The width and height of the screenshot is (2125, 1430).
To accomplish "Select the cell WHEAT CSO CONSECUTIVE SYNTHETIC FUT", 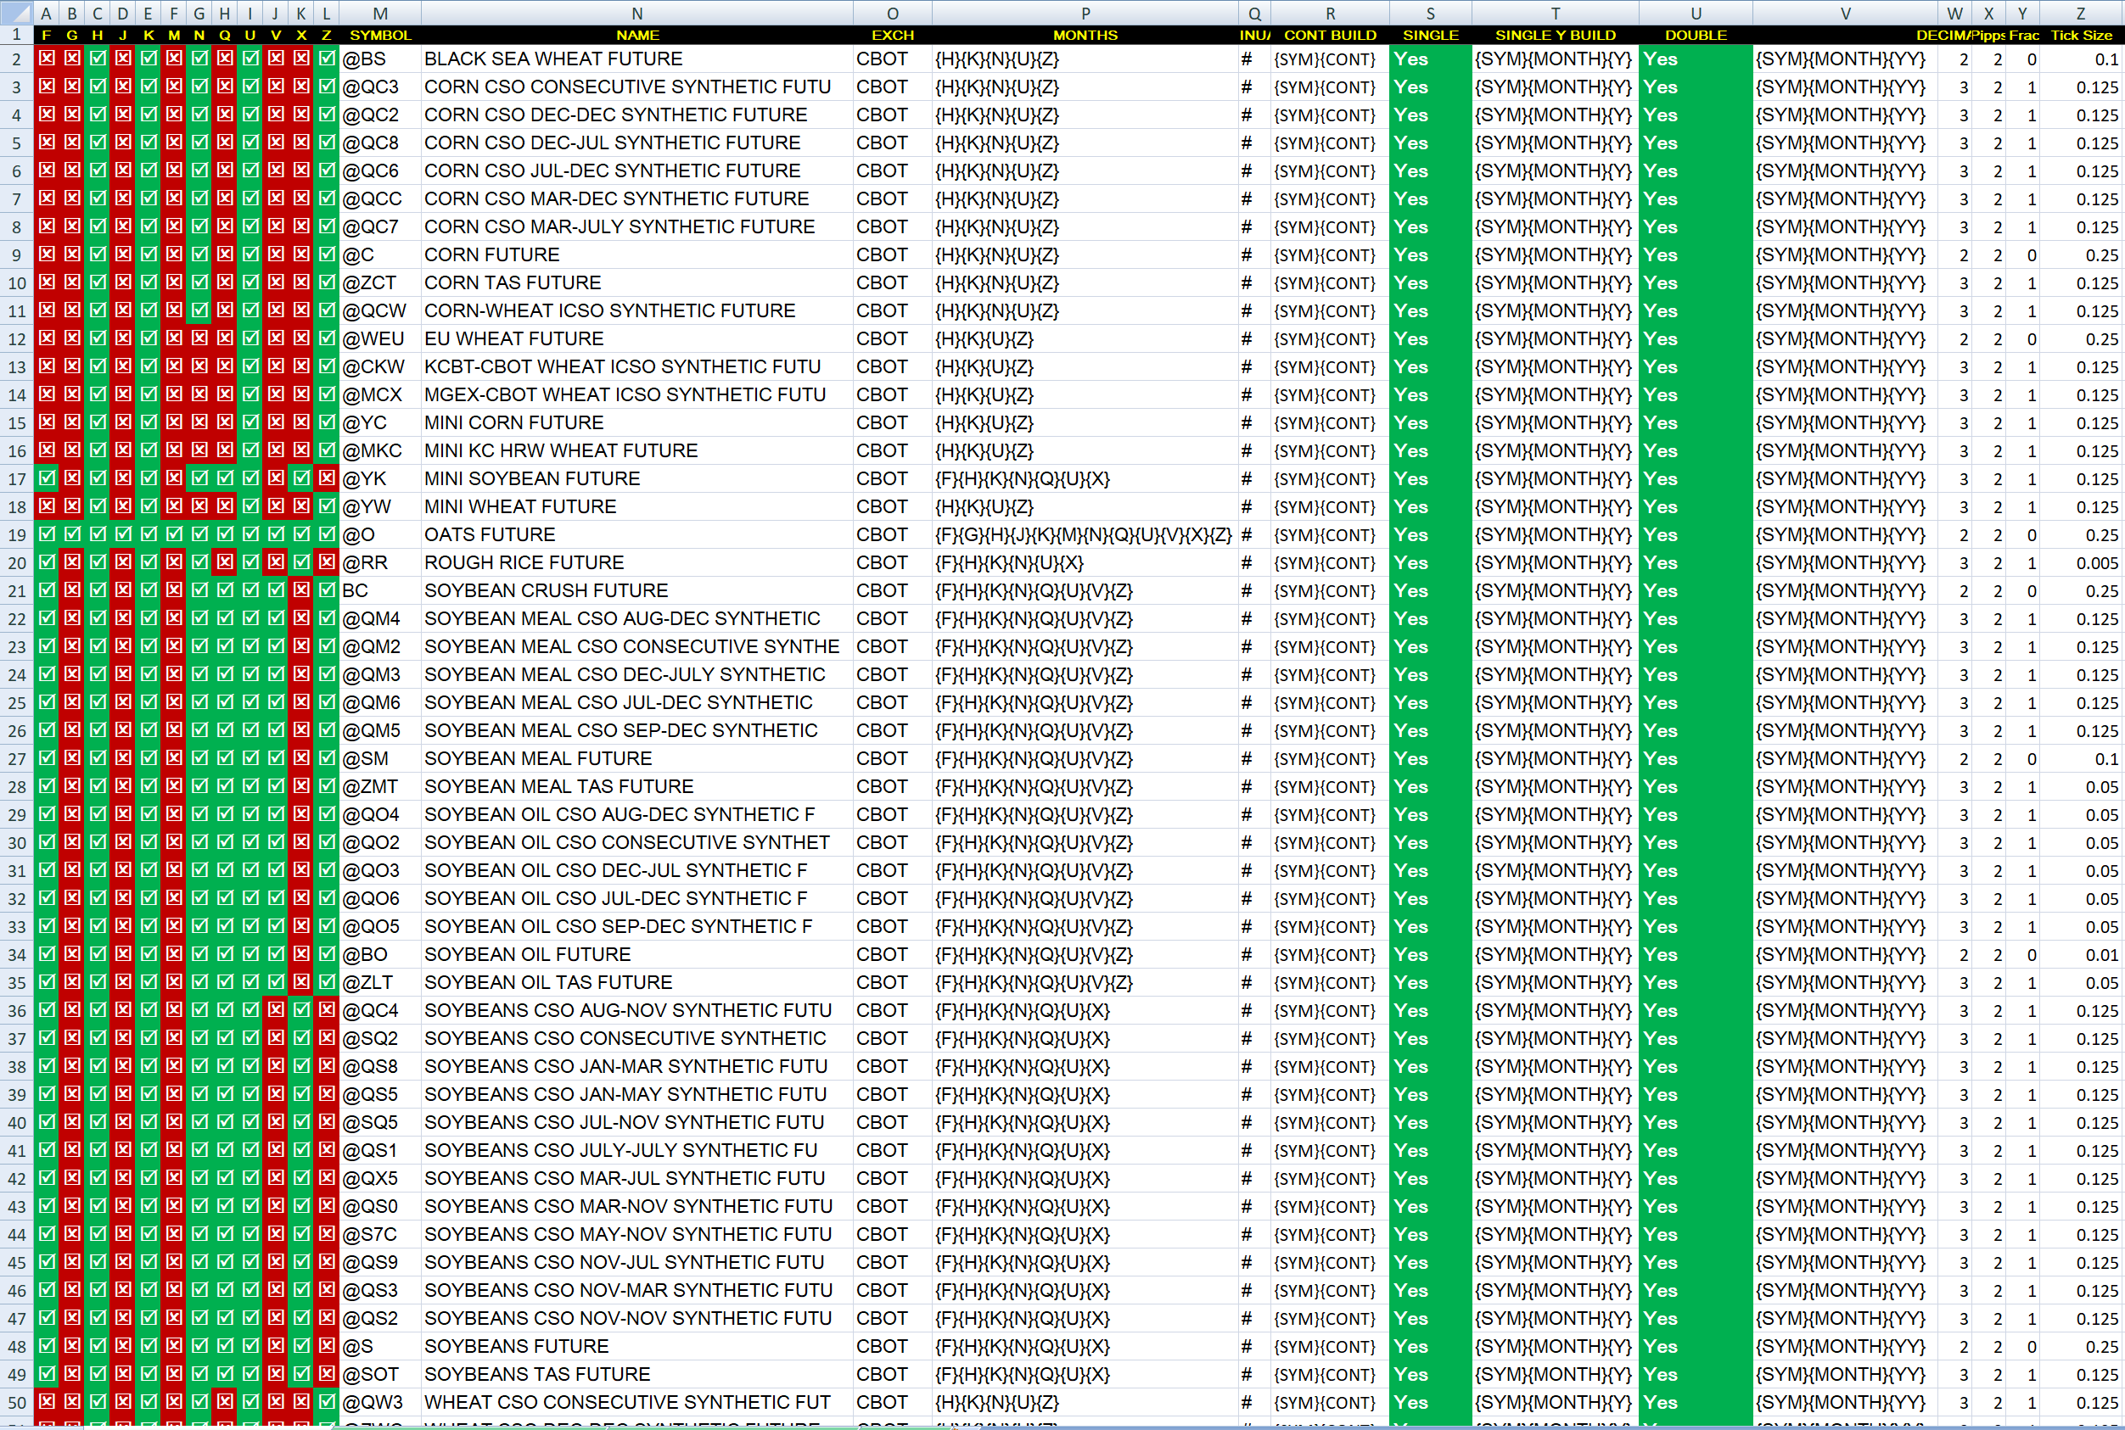I will click(636, 1402).
